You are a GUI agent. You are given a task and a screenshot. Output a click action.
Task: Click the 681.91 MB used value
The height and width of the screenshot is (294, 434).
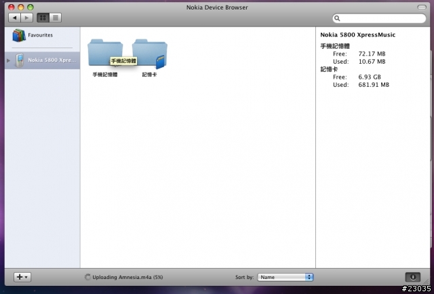click(x=374, y=85)
